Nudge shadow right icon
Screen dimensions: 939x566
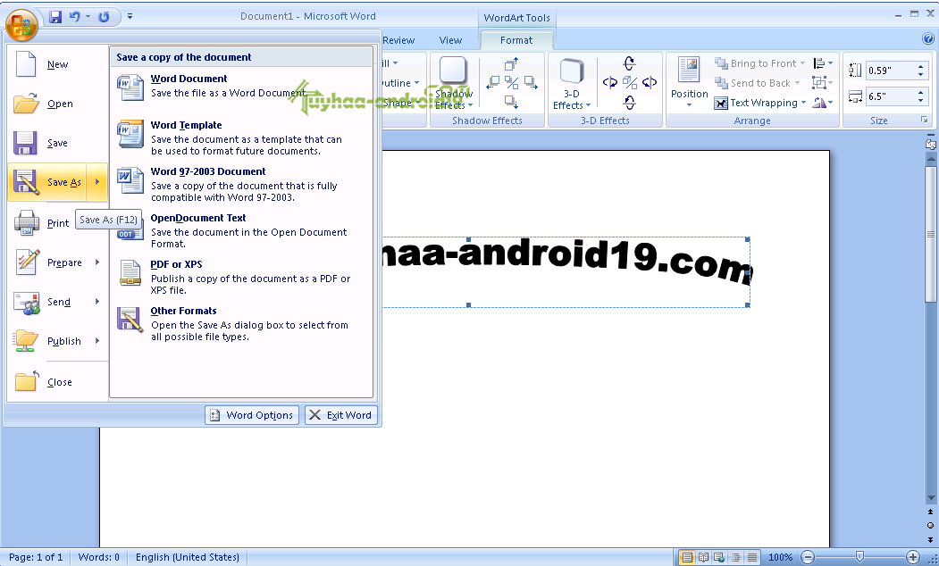pos(531,82)
